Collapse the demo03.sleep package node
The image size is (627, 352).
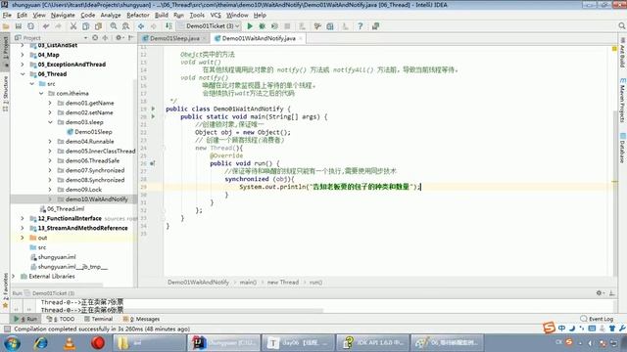point(50,122)
